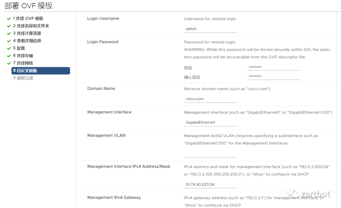Click the Management IPv4 Gateway label
The image size is (341, 208).
114,198
